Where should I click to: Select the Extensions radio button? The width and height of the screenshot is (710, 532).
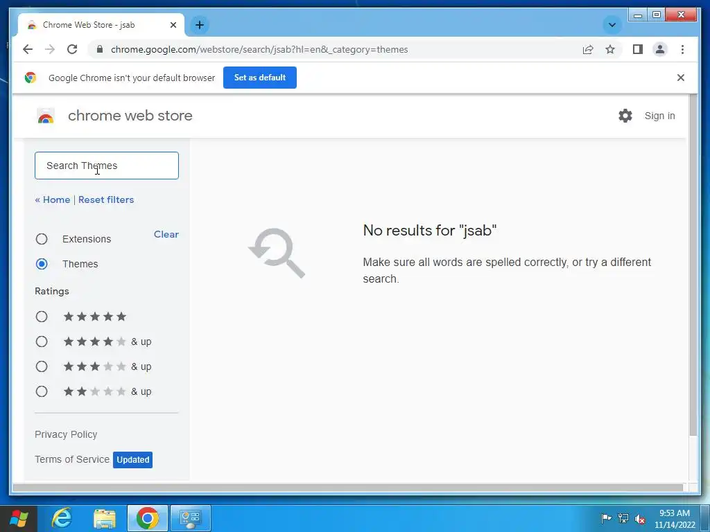tap(42, 239)
